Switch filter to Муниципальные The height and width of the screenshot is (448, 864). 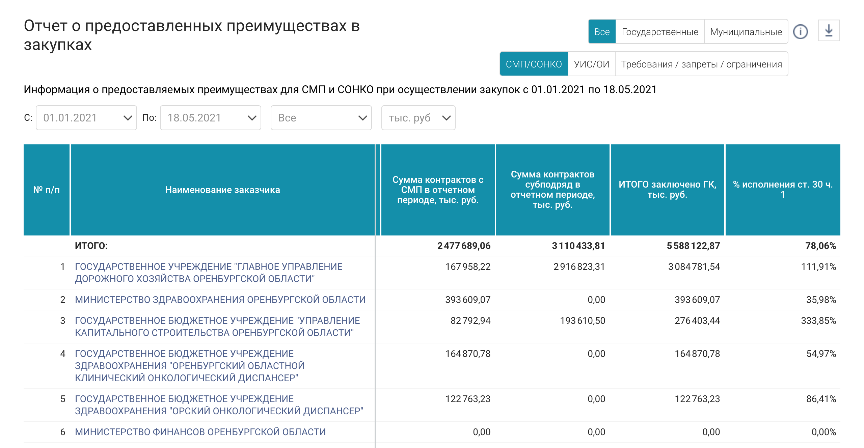click(x=746, y=32)
